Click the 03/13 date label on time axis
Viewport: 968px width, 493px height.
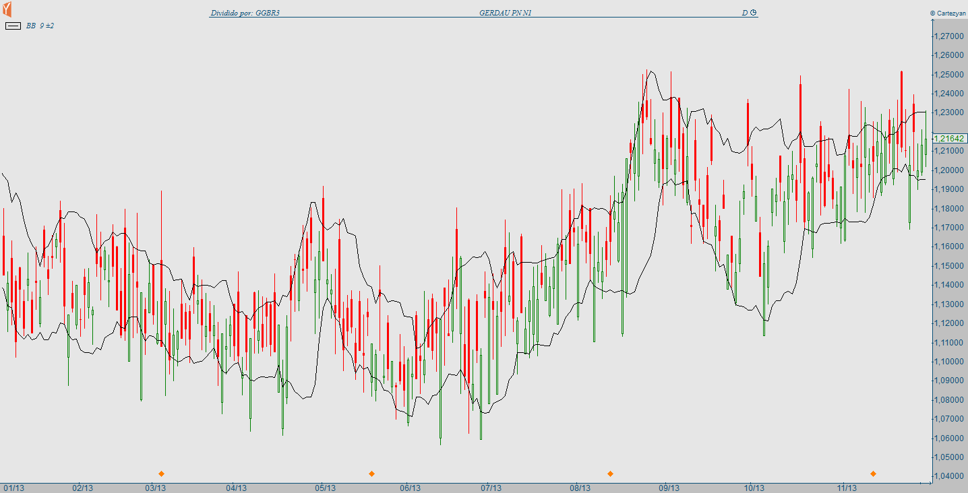pos(156,488)
